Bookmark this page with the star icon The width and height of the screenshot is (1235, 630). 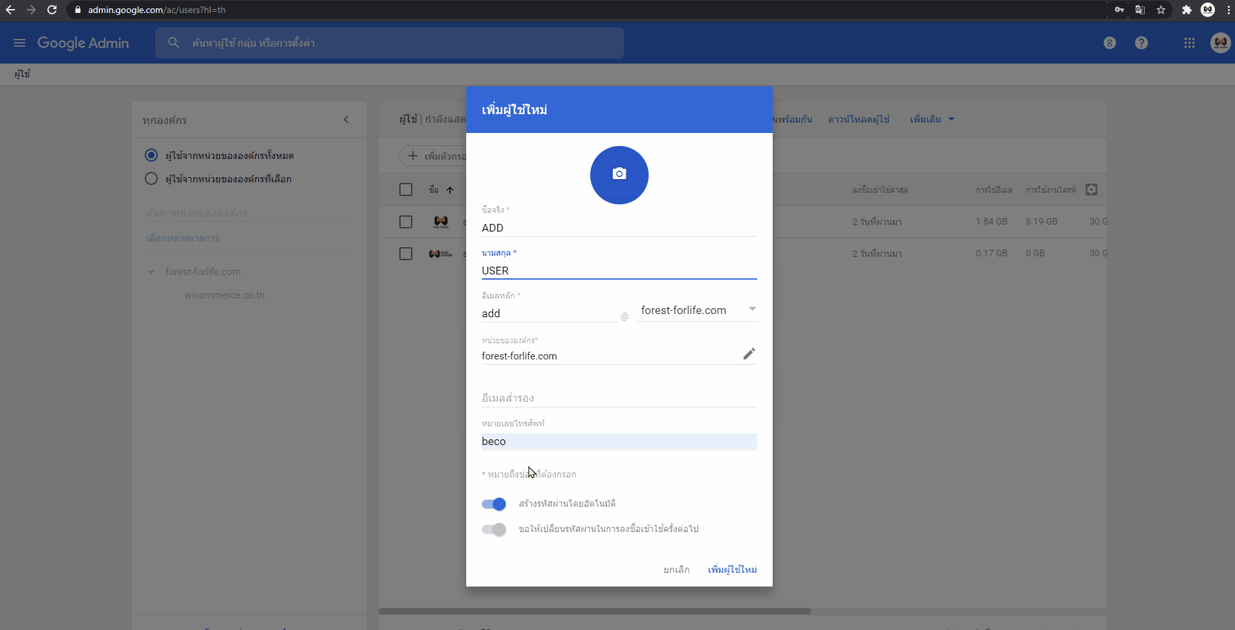[1161, 10]
